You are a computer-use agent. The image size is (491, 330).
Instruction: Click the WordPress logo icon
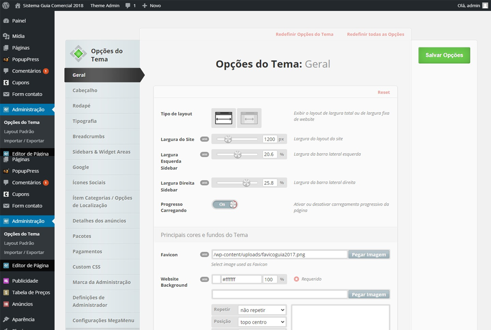6,5
